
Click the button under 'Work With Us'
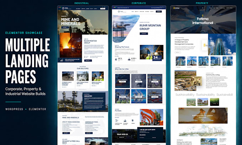point(122,137)
